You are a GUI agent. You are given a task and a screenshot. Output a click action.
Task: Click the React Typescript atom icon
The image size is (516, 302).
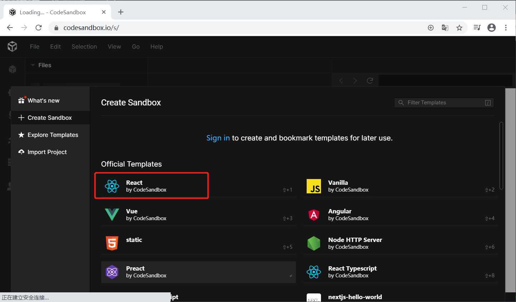coord(314,272)
